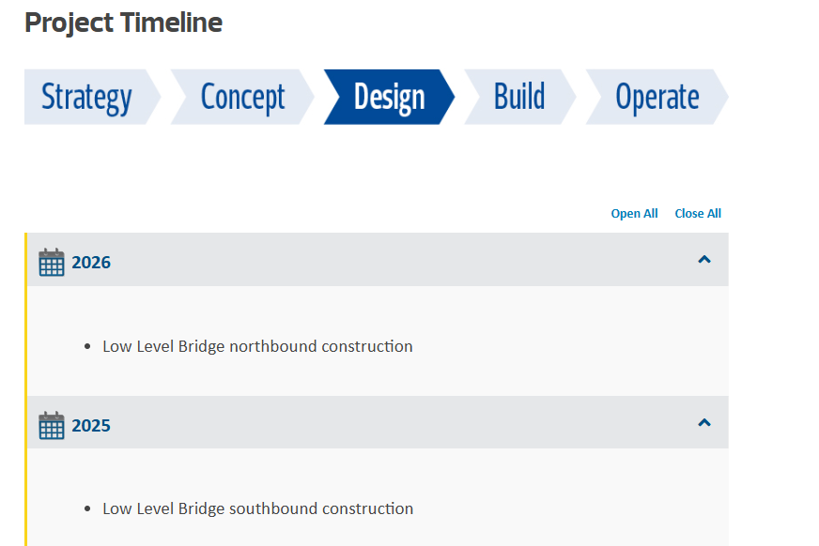
Task: Click the Project Timeline heading
Action: pos(123,23)
